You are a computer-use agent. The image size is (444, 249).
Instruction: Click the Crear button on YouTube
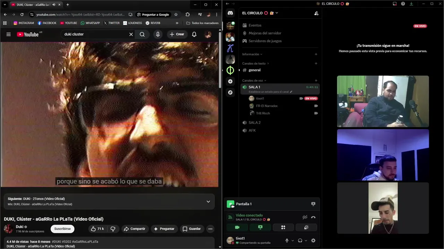click(x=177, y=34)
